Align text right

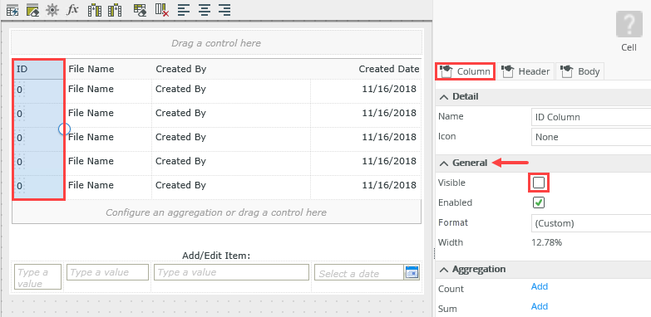[224, 9]
